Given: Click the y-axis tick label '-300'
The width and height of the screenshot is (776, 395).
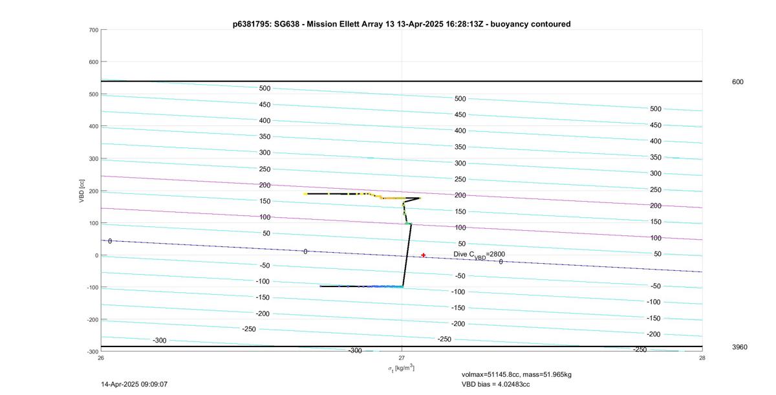Looking at the screenshot, I should [x=92, y=352].
